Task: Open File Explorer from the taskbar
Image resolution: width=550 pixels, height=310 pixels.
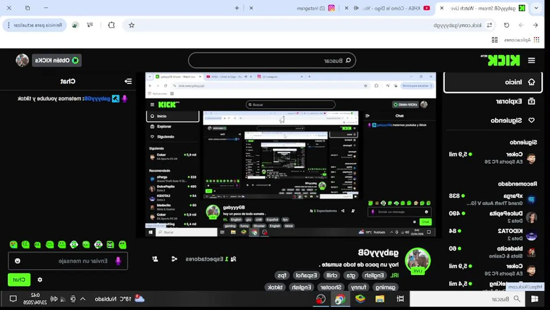Action: [380, 299]
